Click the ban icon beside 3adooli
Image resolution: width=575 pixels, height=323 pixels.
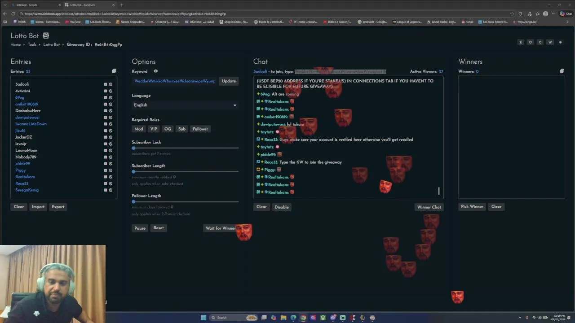(111, 84)
